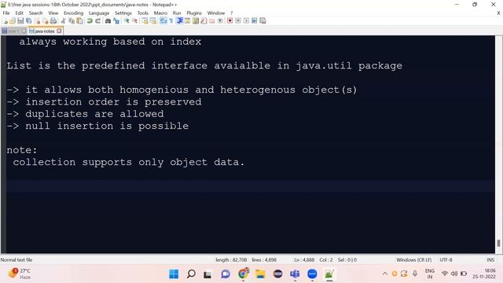Open the question mark help menu
Viewport: 503px width, 283px height.
(x=231, y=13)
